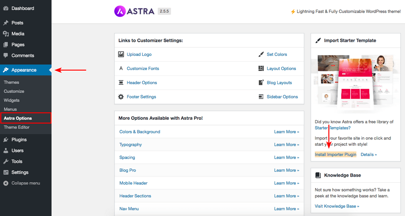Click the Plugins plug icon
The height and width of the screenshot is (216, 405).
click(x=6, y=139)
